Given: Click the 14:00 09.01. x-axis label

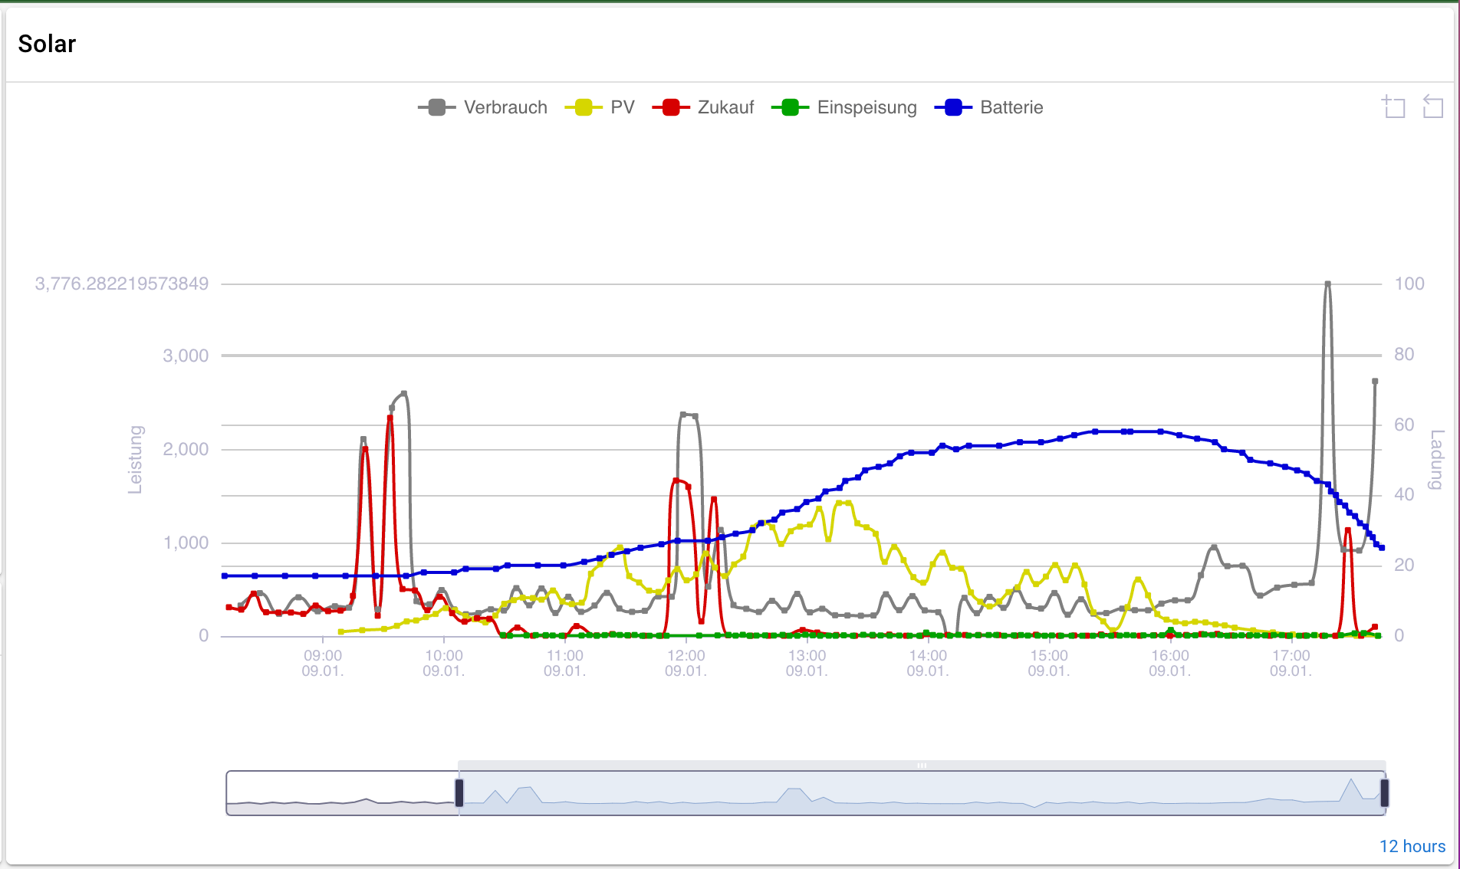Looking at the screenshot, I should [x=928, y=663].
